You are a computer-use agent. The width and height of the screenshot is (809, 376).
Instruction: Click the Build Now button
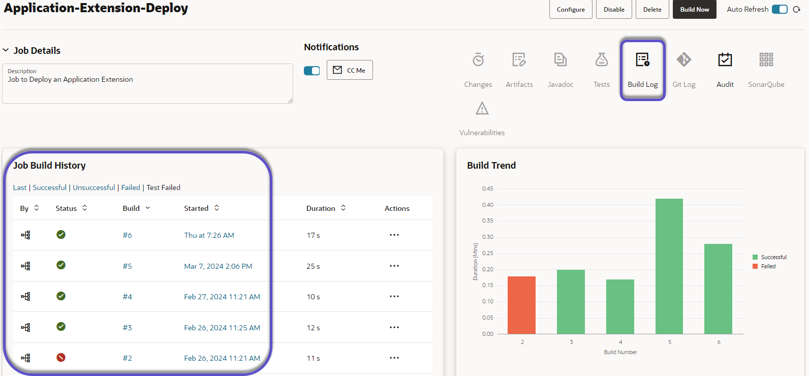pyautogui.click(x=694, y=10)
